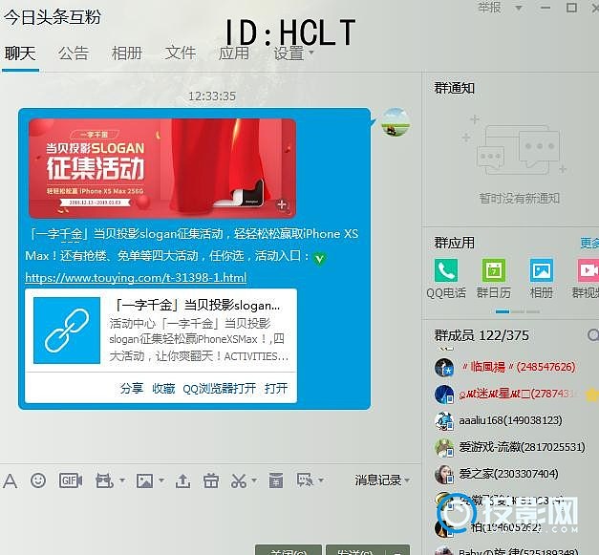Click avatar of member 临風揚
The image size is (599, 555).
pos(444,368)
